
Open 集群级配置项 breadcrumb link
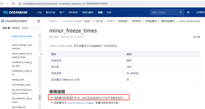(168, 21)
